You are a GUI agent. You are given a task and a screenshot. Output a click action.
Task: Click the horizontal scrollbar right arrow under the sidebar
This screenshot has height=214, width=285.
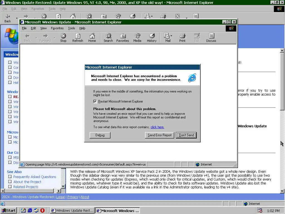point(59,191)
